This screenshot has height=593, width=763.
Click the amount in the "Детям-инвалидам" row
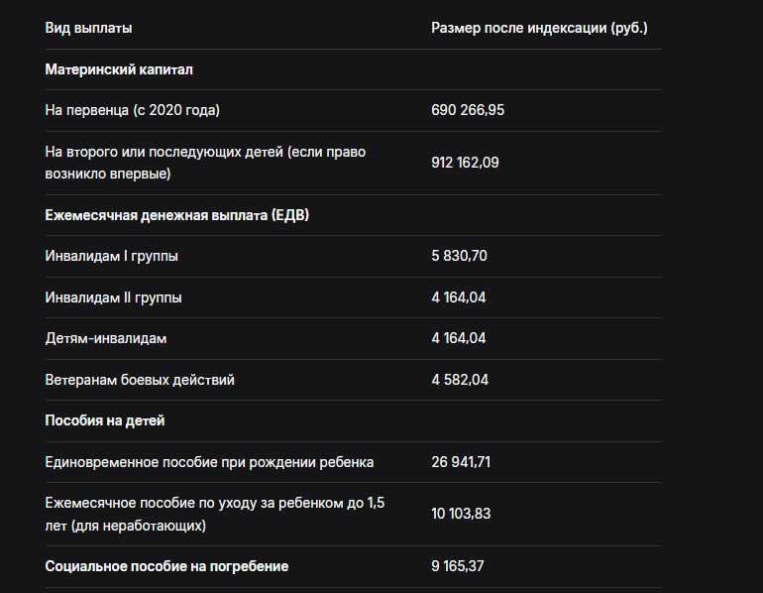[x=459, y=338]
